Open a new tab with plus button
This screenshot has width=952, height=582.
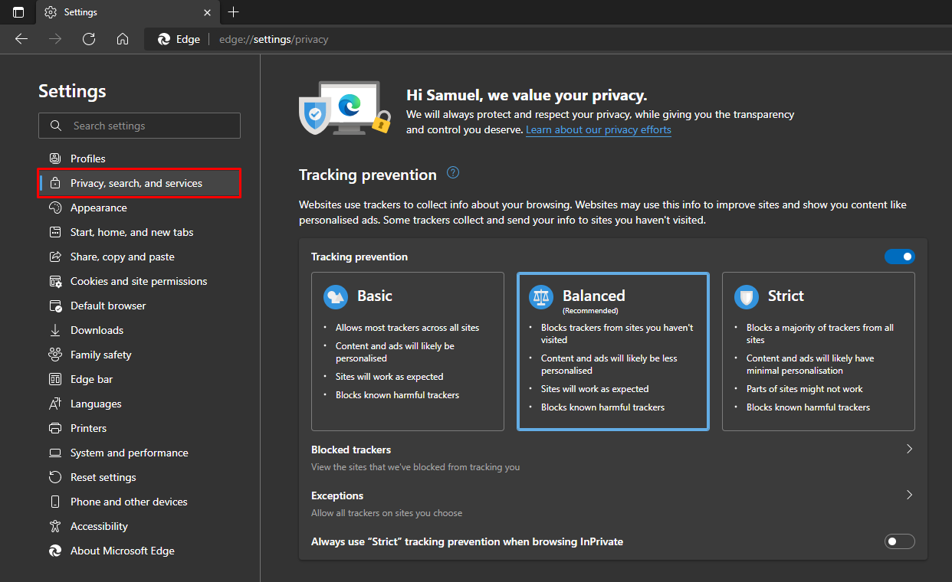coord(234,12)
